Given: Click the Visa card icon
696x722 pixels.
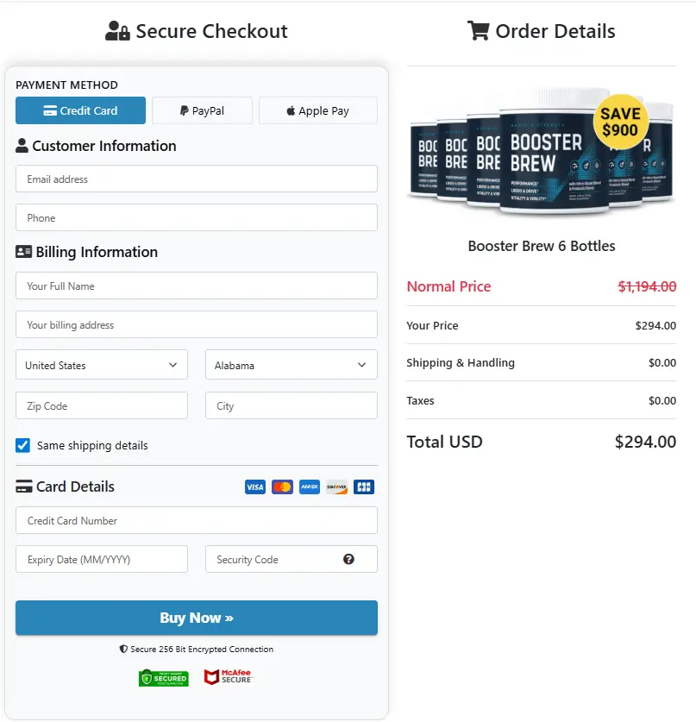Looking at the screenshot, I should (254, 487).
